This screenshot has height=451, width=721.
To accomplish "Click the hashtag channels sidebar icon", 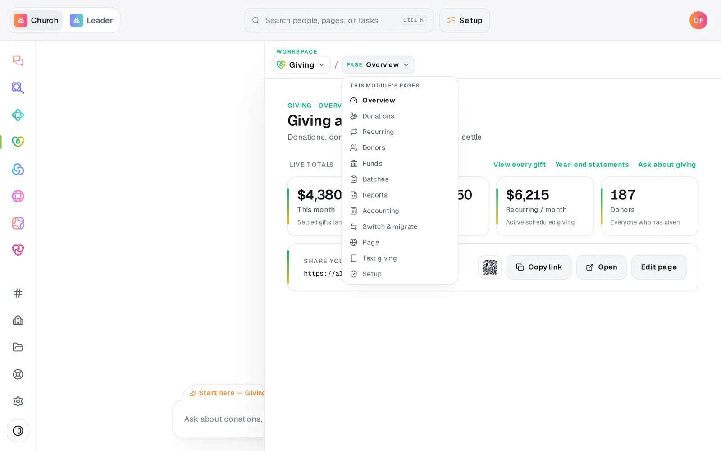I will 18,293.
